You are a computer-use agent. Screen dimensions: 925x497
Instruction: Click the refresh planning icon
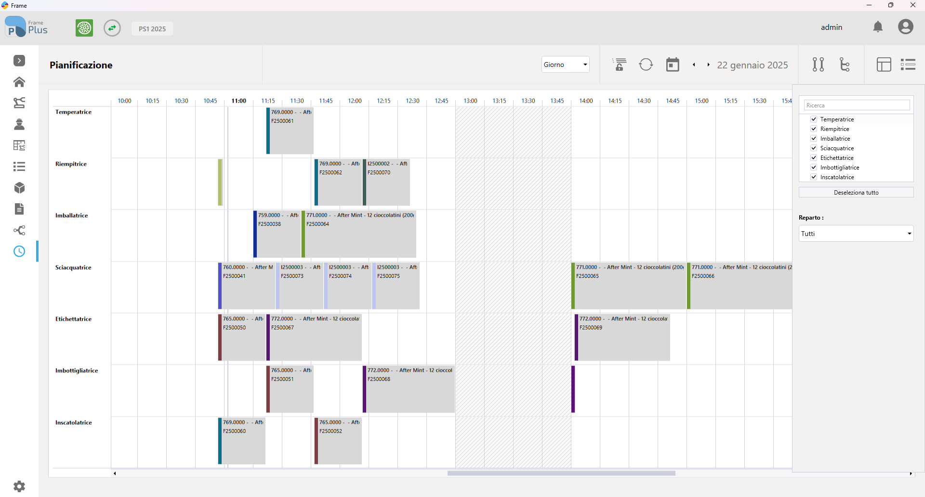coord(646,65)
